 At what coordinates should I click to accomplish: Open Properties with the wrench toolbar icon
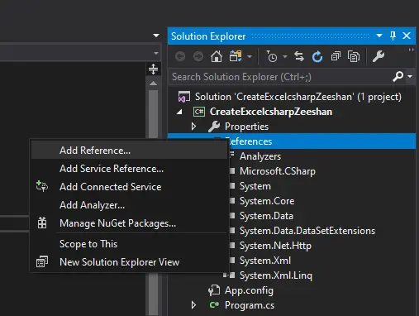379,56
